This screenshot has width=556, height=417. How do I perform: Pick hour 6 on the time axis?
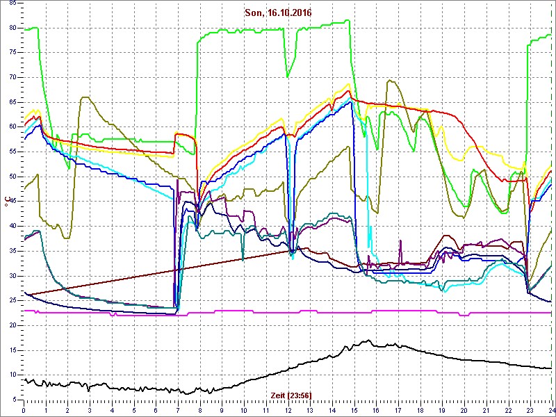point(156,410)
